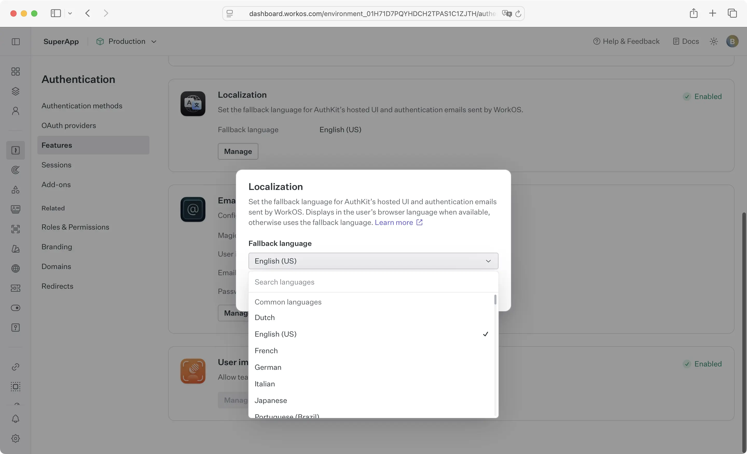Click Manage button under Localization card

(x=238, y=151)
